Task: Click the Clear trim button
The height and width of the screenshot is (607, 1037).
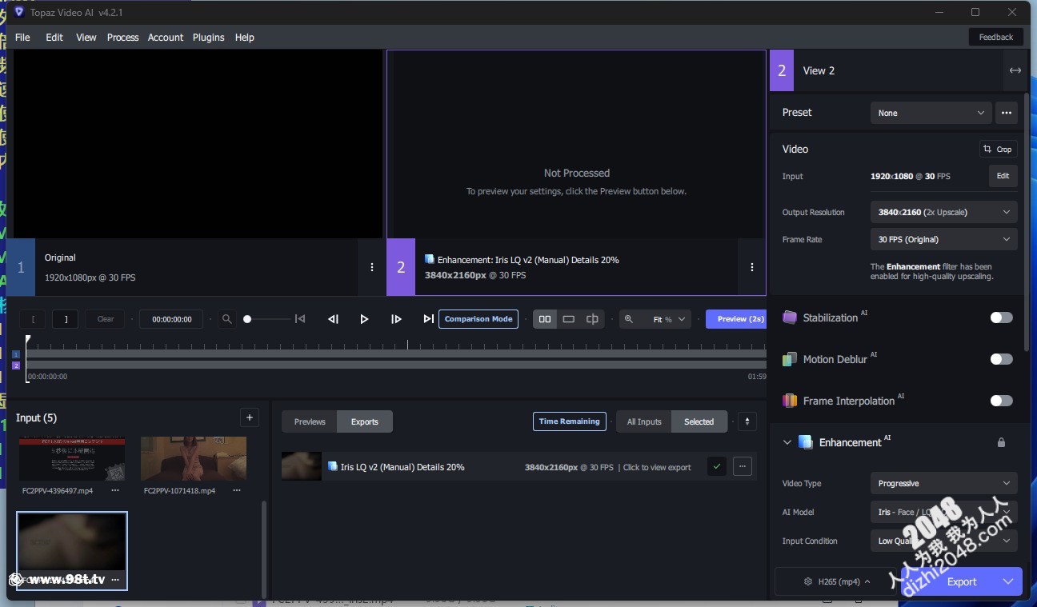Action: pos(106,319)
